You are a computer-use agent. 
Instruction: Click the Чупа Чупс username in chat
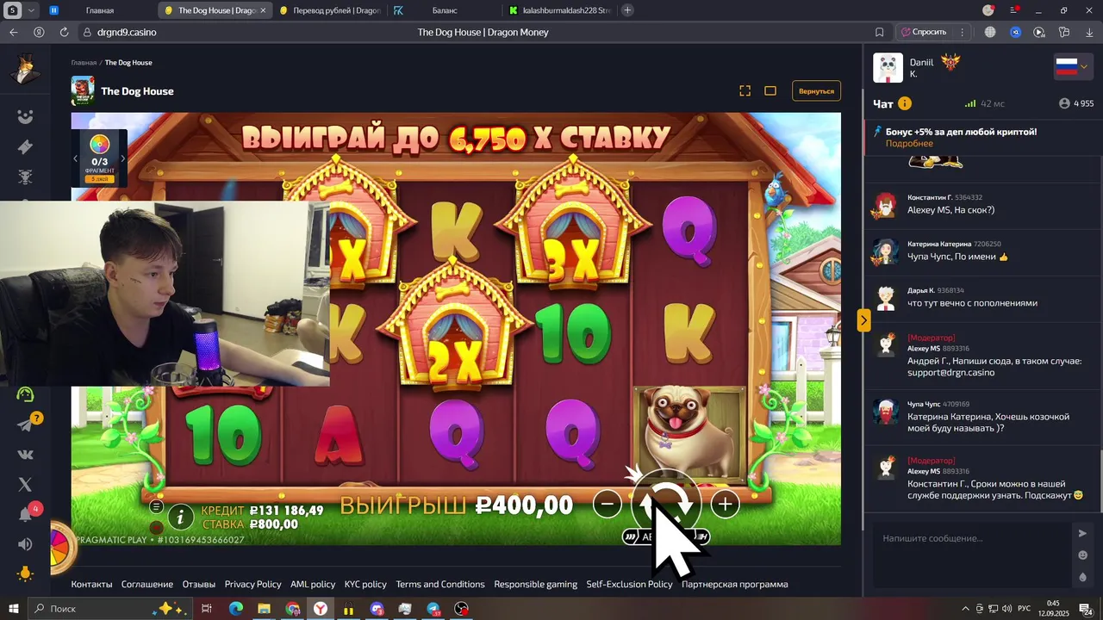(x=924, y=404)
